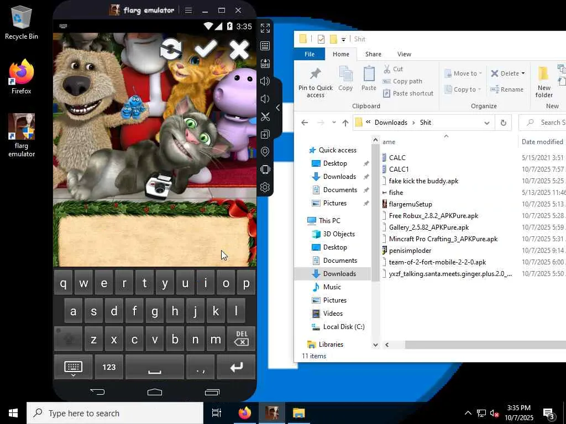Click Rename in the Organize group
Viewport: 566px width, 424px height.
click(507, 89)
